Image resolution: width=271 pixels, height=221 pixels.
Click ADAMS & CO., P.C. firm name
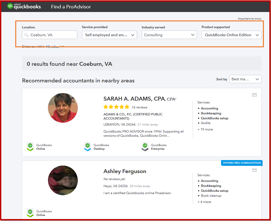(x=133, y=116)
